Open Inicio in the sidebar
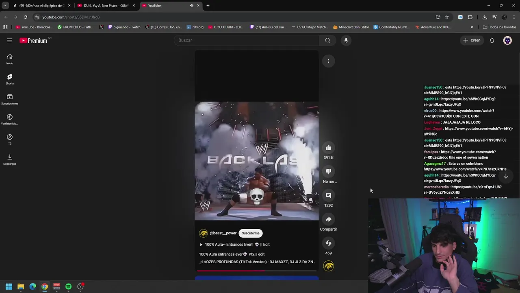The height and width of the screenshot is (293, 520). [x=10, y=59]
